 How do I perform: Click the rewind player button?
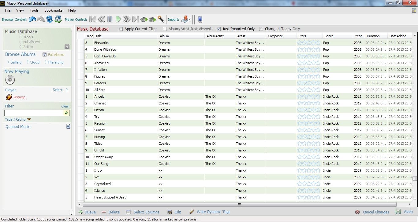point(101,20)
